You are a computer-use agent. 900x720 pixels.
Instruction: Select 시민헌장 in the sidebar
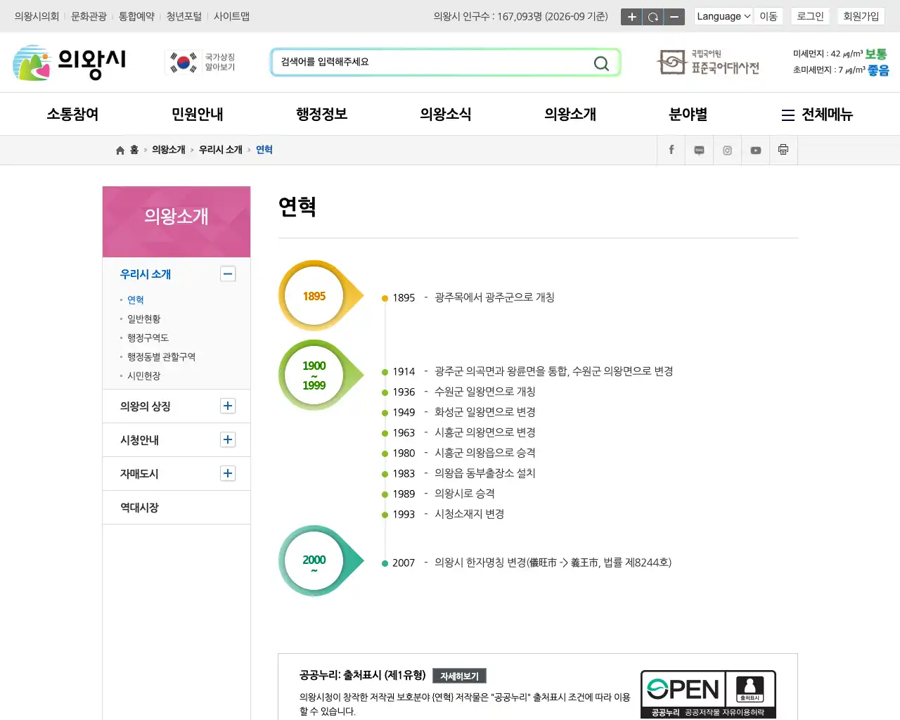[143, 375]
